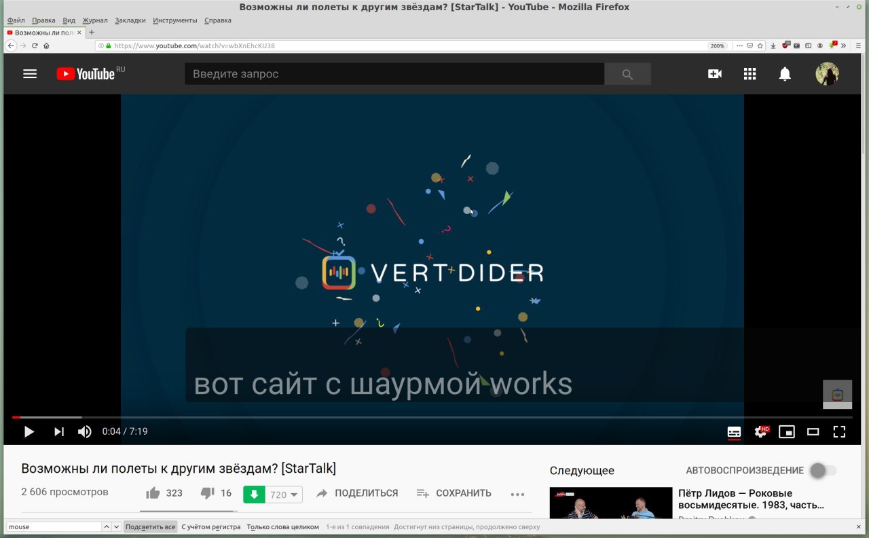This screenshot has height=538, width=869.
Task: Expand the toolbar overflow chevron
Action: point(844,46)
